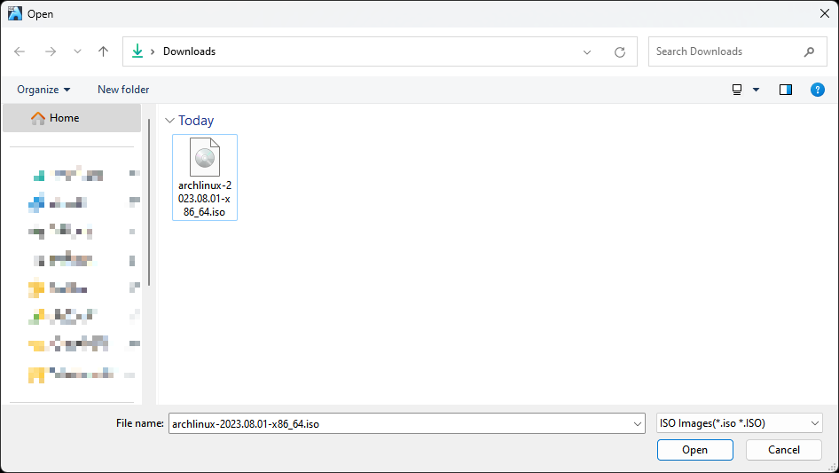Open the Organize menu

43,90
